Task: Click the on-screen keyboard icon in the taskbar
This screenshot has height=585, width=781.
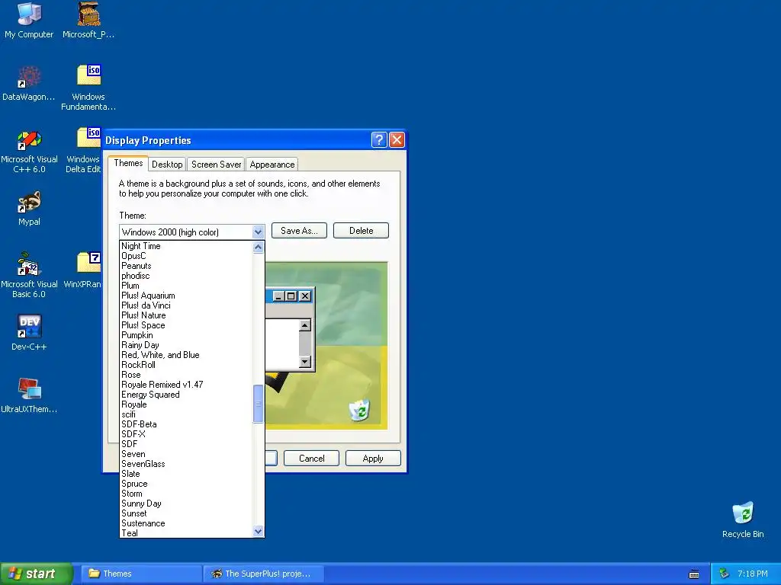Action: coord(694,574)
